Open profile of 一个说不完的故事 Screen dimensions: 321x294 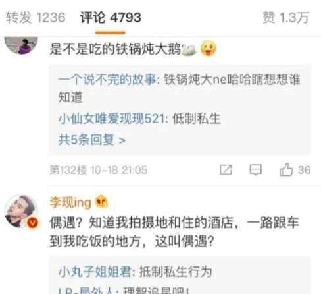tap(107, 79)
